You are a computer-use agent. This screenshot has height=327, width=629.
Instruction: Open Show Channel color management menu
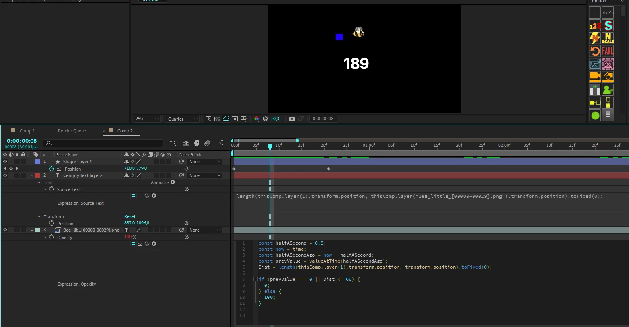click(x=257, y=119)
